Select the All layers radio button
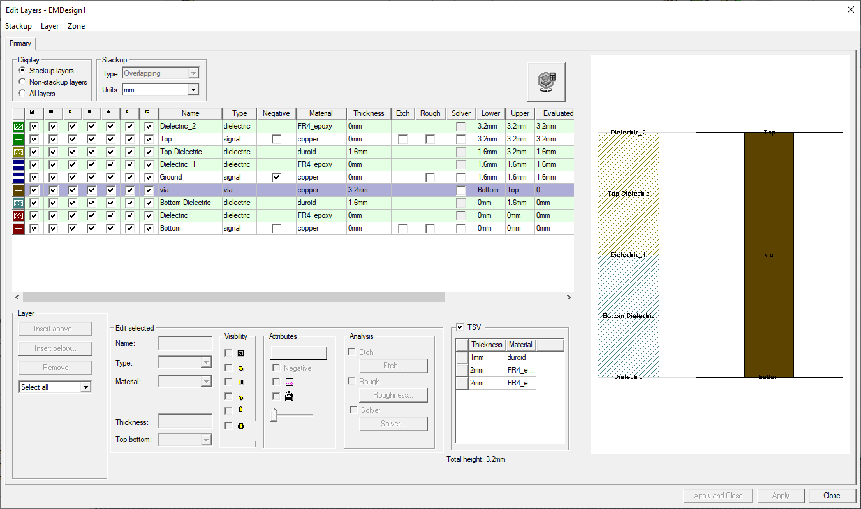This screenshot has width=861, height=509. click(21, 92)
